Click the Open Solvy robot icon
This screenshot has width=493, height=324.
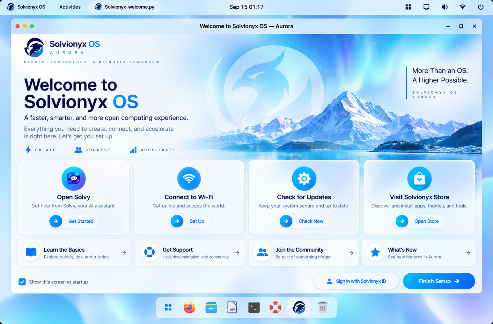pyautogui.click(x=74, y=178)
